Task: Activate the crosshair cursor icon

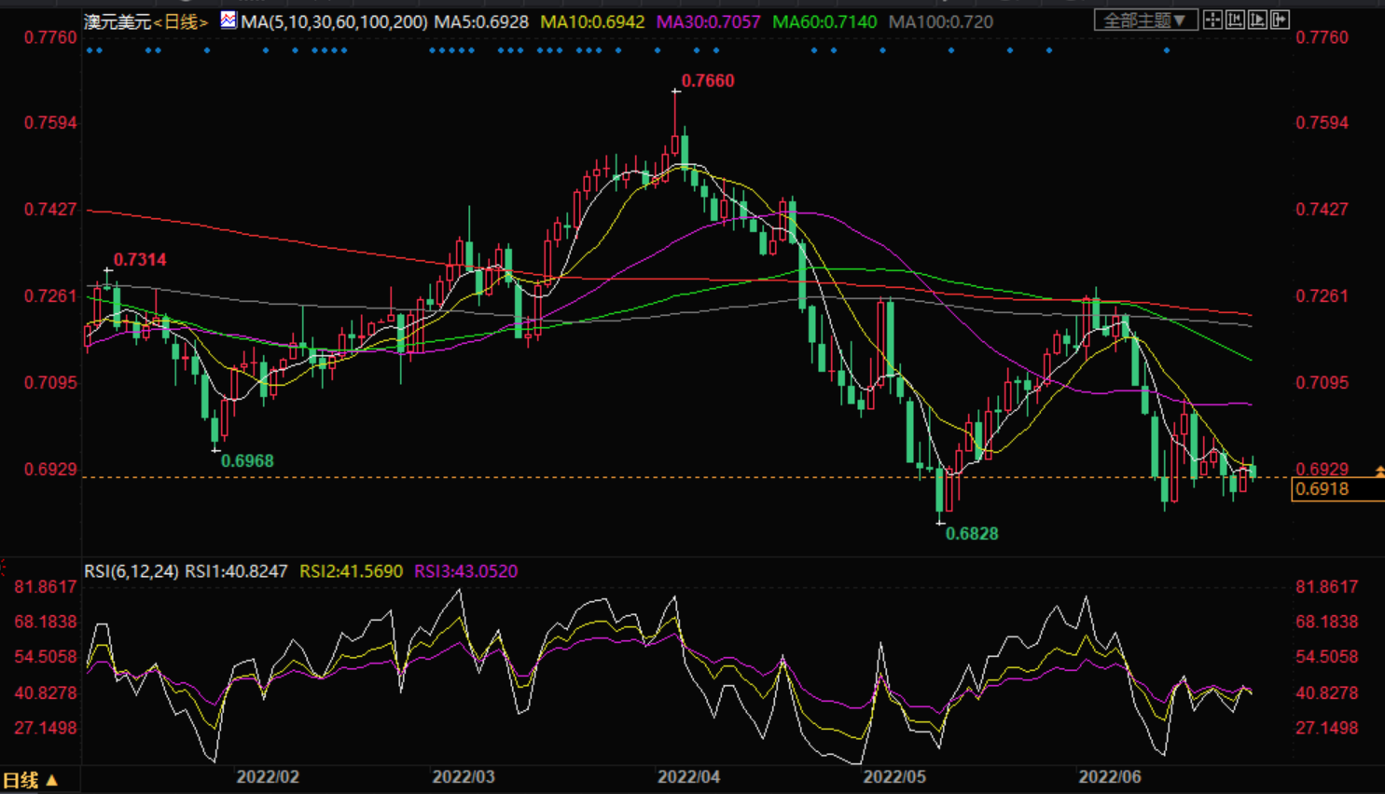Action: tap(1212, 20)
